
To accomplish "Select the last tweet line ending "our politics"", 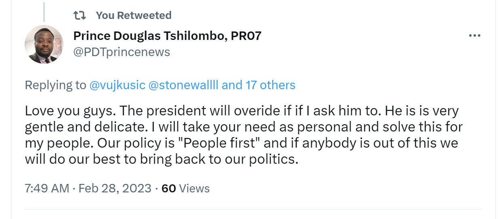I will 162,159.
